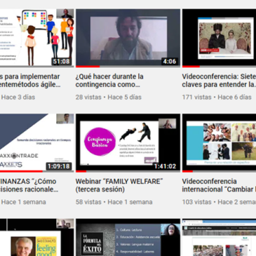Open the browser page screenshot video thumbnail

click(219, 237)
